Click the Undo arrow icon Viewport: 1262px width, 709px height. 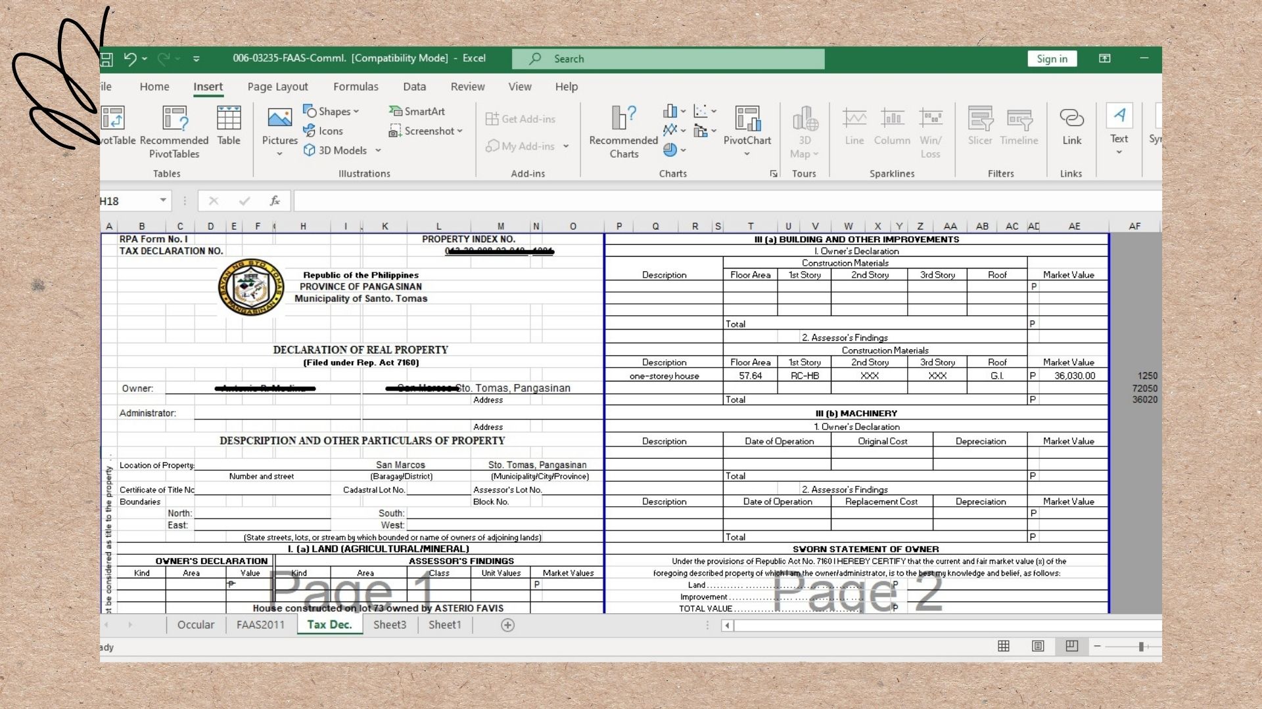(x=130, y=59)
